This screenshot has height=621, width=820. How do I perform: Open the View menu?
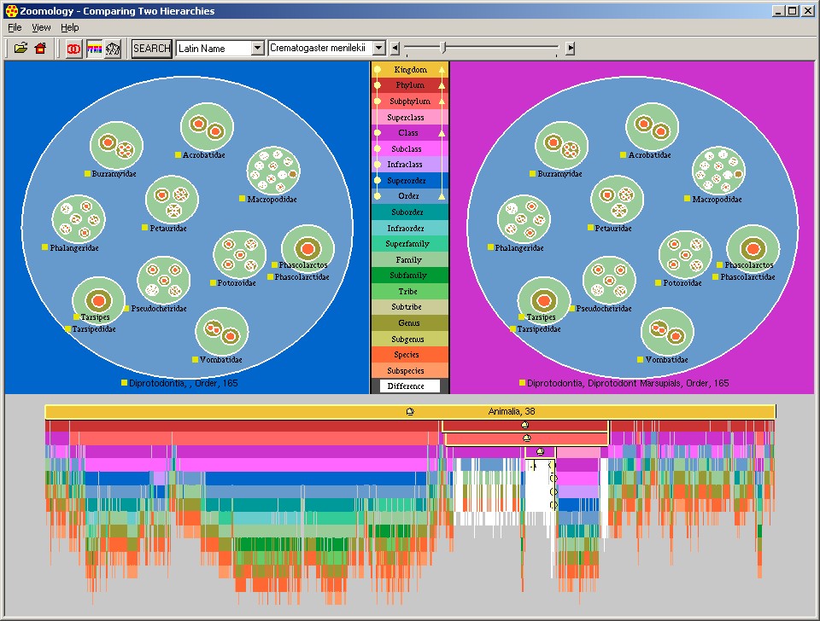(41, 28)
